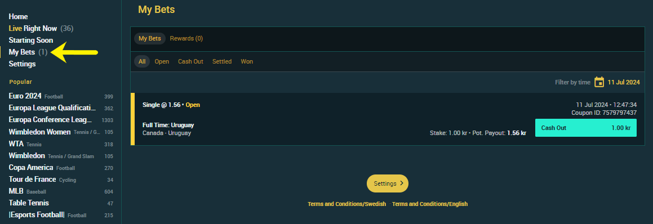Open Wimbledon Grand Slam category
Screen dimensions: 653x224
61,156
